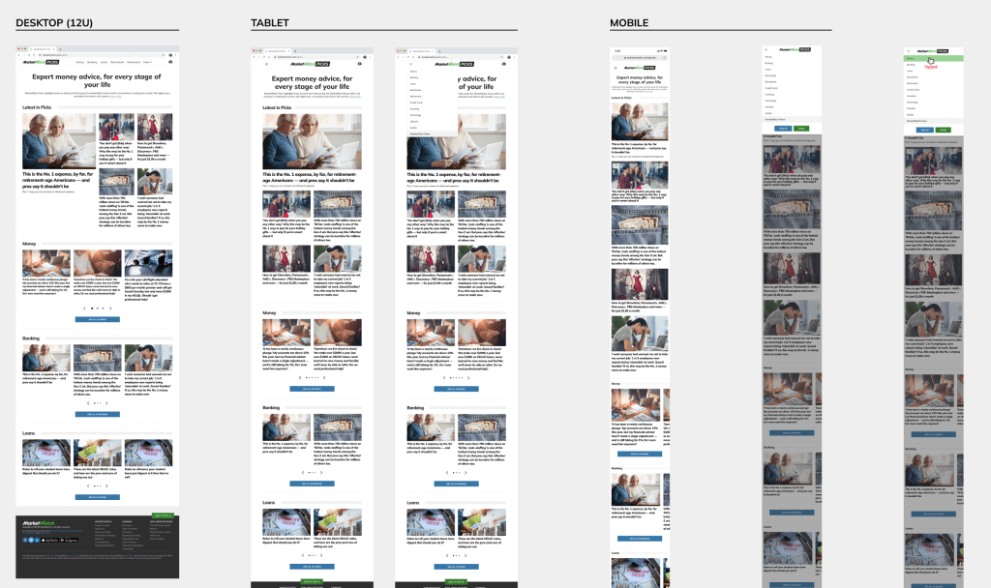Close the menu with X in the middle mobile mockup
The image size is (991, 588).
coord(766,50)
